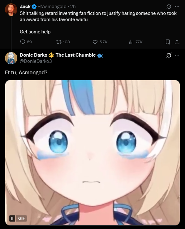The width and height of the screenshot is (185, 229).
Task: Click the Zack display name
Action: [x=25, y=6]
